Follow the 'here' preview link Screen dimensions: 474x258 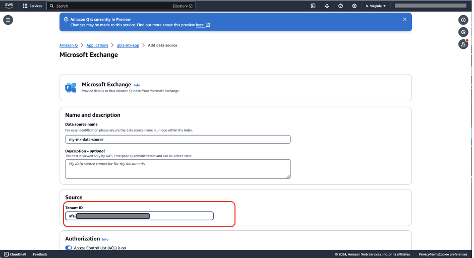203,25
